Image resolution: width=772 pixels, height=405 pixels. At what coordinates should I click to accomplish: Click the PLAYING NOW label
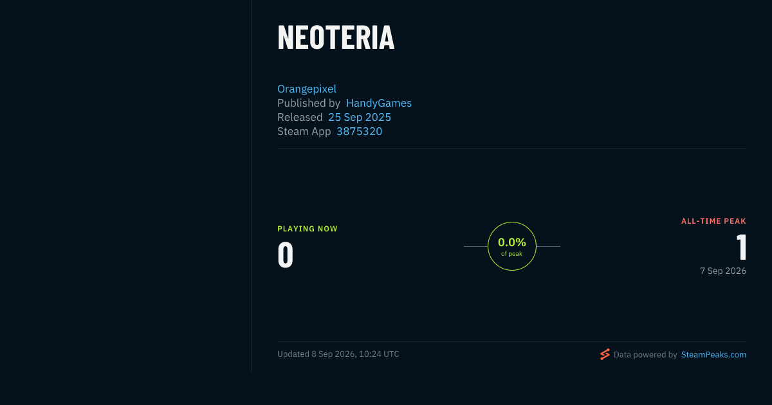click(x=308, y=229)
